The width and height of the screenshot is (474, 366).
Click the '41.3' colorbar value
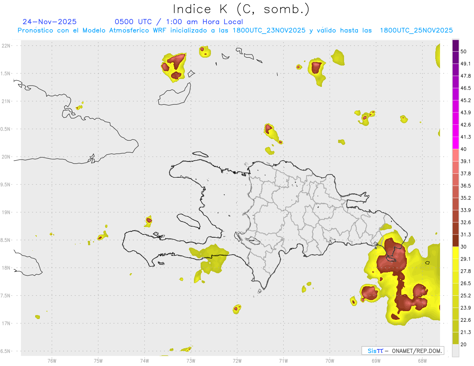pos(466,137)
